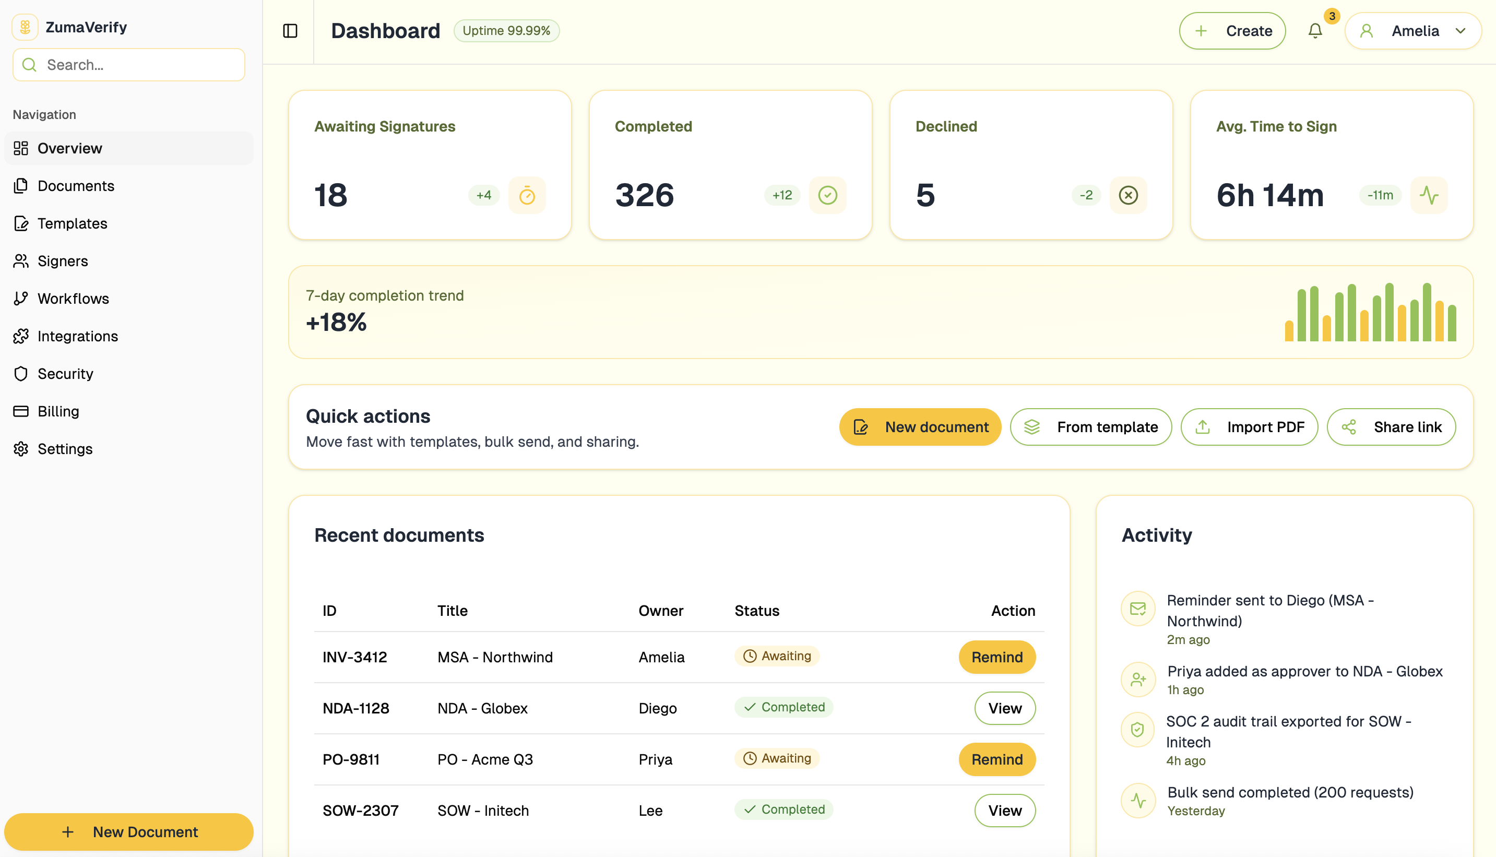Click the Signers people icon
Viewport: 1496px width, 857px height.
point(20,261)
